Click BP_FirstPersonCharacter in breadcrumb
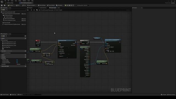 click(x=46, y=10)
